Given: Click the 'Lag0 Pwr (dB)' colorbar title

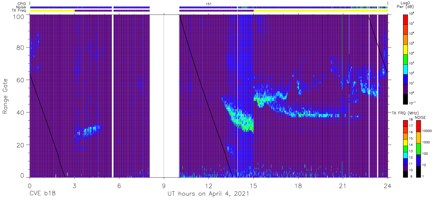Looking at the screenshot, I should click(x=405, y=5).
